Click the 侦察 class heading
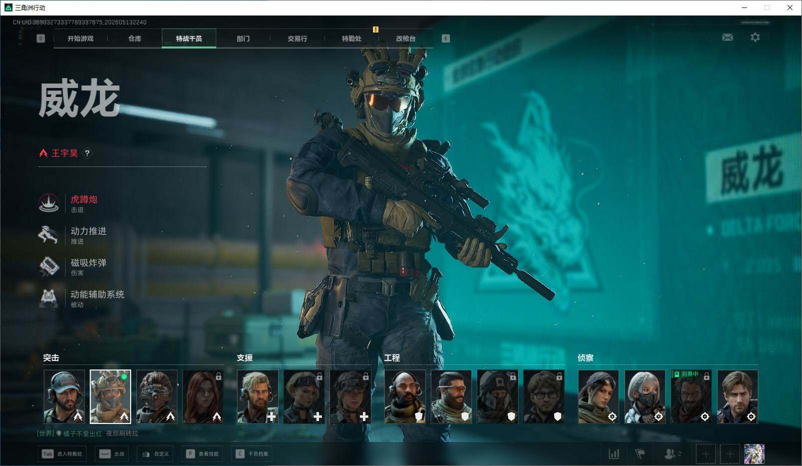The width and height of the screenshot is (802, 466). [586, 357]
